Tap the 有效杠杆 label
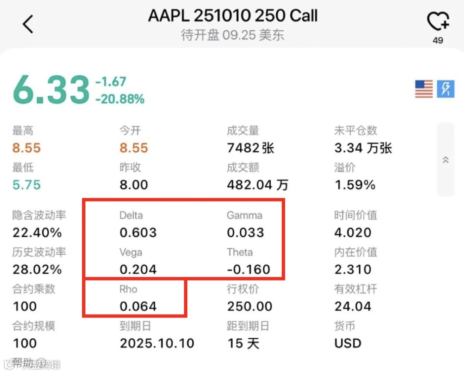 pos(356,289)
